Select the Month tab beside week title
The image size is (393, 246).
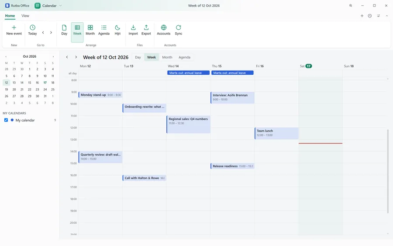pos(167,57)
